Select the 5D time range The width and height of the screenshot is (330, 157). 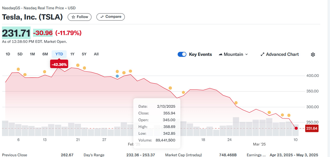pos(20,54)
